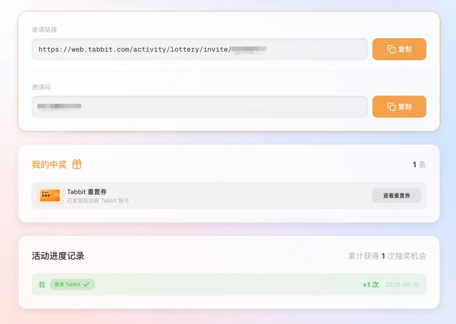Image resolution: width=456 pixels, height=324 pixels.
Task: Click the gift icon beside 我的中奖
Action: point(77,164)
